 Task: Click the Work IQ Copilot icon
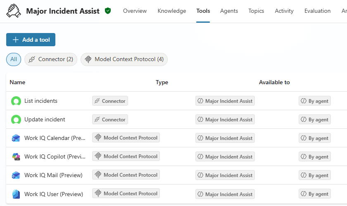point(16,157)
